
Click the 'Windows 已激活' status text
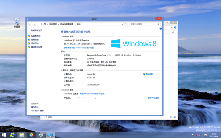point(71,93)
